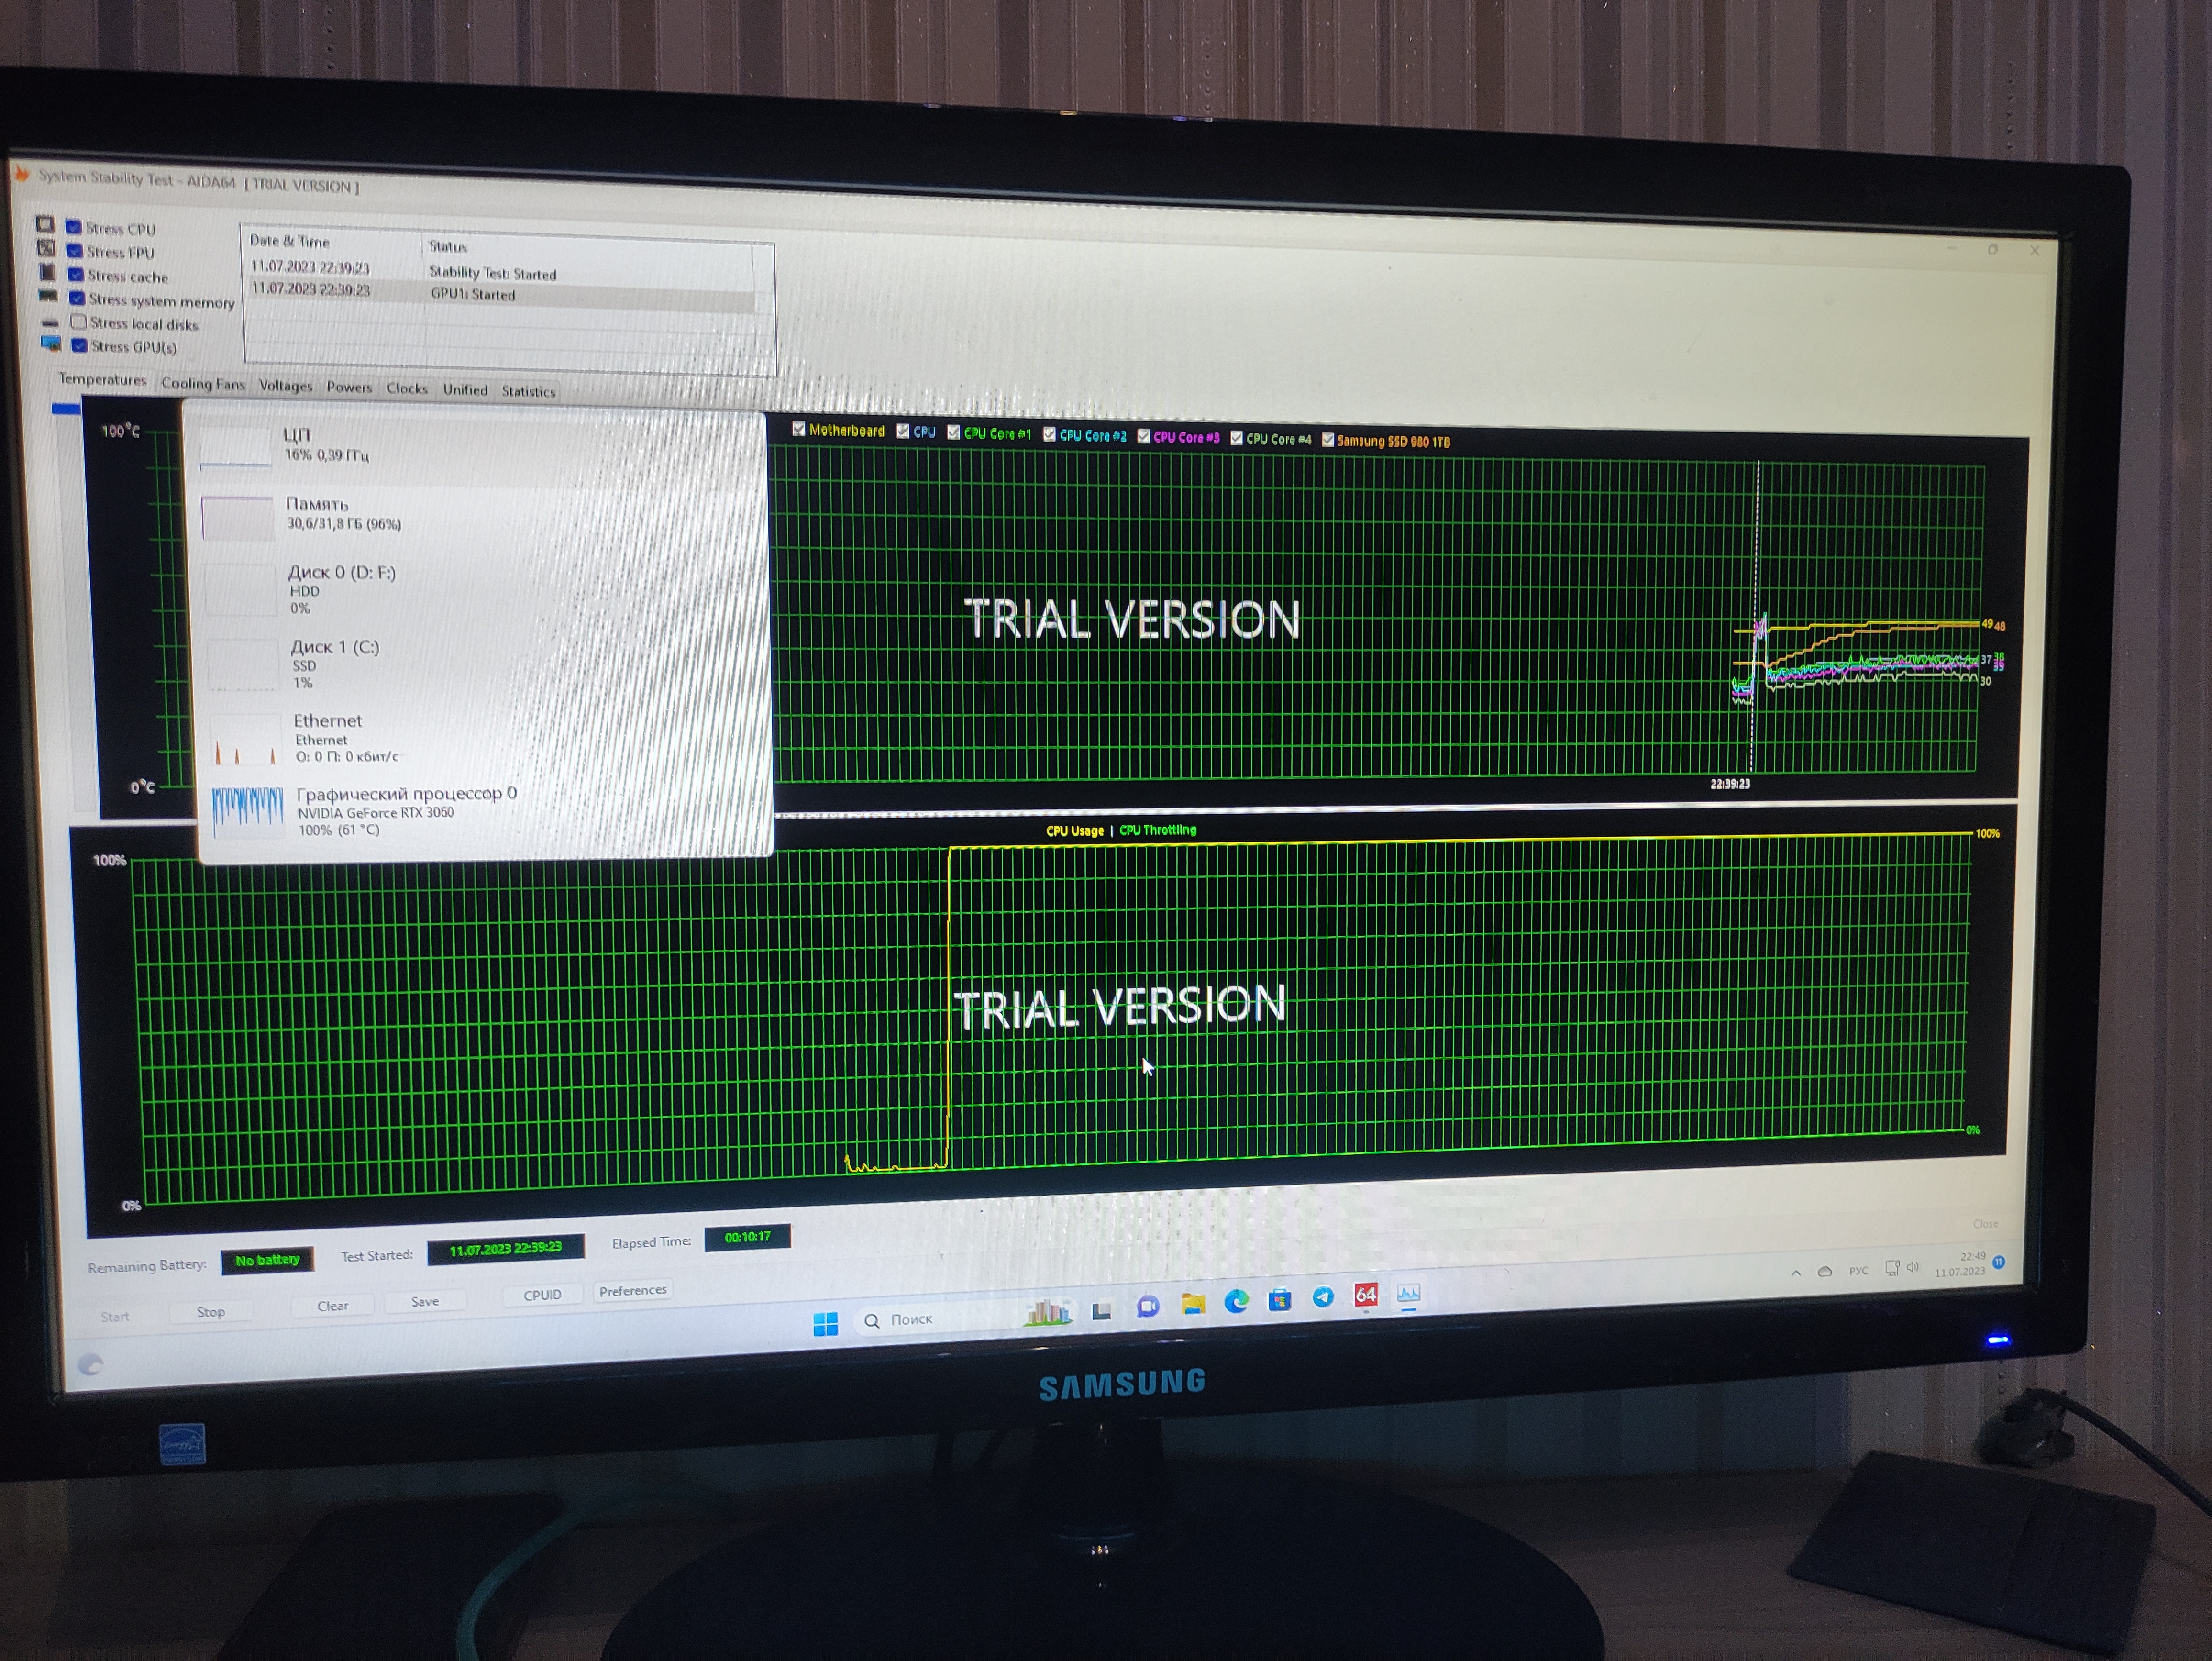Enable the Stress local disks checkbox
This screenshot has height=1661, width=2212.
click(x=78, y=322)
